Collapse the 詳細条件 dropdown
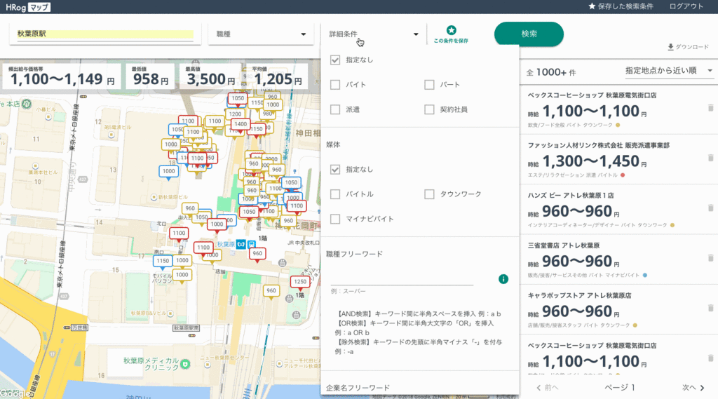This screenshot has height=399, width=718. [374, 34]
